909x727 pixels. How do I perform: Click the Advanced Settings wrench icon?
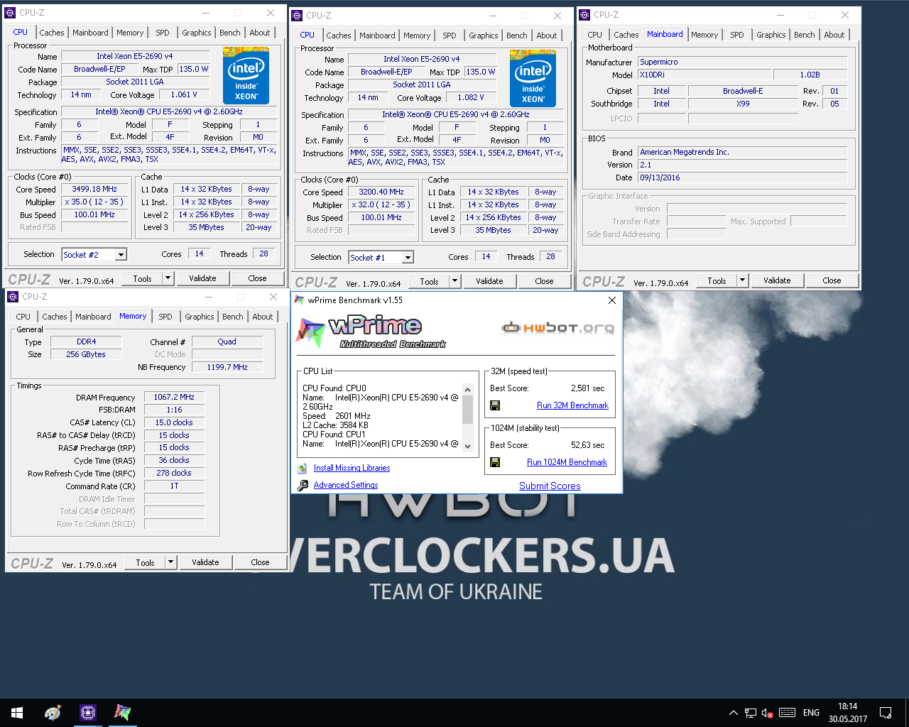303,485
